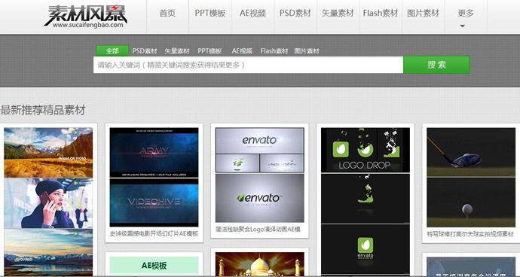Open Flash素材 in top navigation

click(x=381, y=14)
